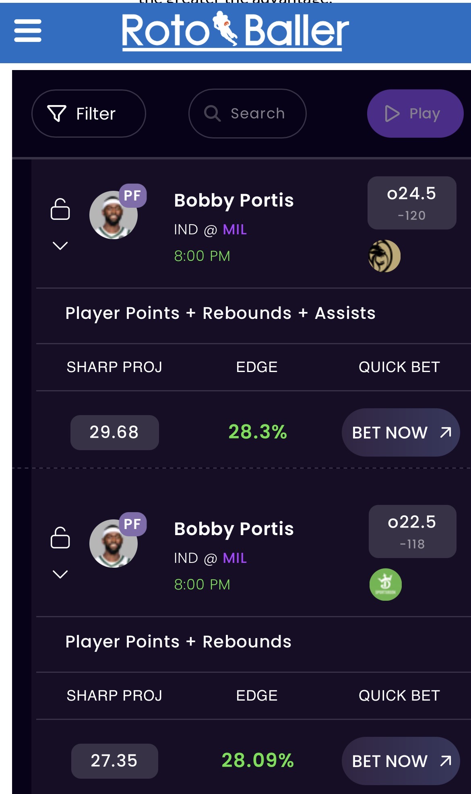471x794 pixels.
Task: Click the BetMGM sportsbook icon
Action: point(384,256)
